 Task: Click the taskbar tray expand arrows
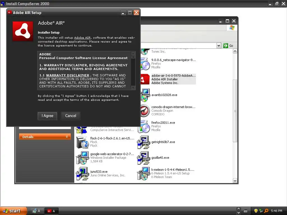pyautogui.click(x=239, y=211)
